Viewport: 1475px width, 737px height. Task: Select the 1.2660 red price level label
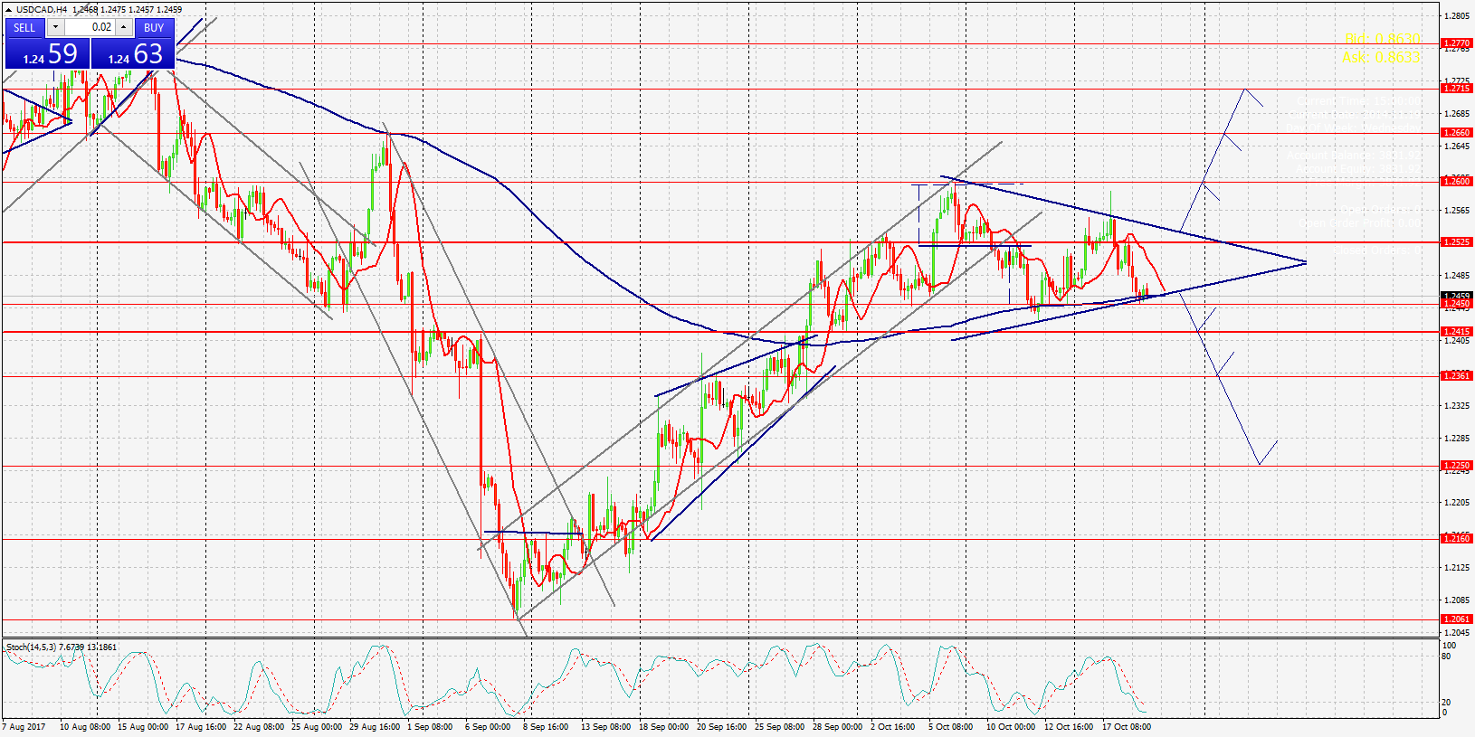tap(1456, 133)
